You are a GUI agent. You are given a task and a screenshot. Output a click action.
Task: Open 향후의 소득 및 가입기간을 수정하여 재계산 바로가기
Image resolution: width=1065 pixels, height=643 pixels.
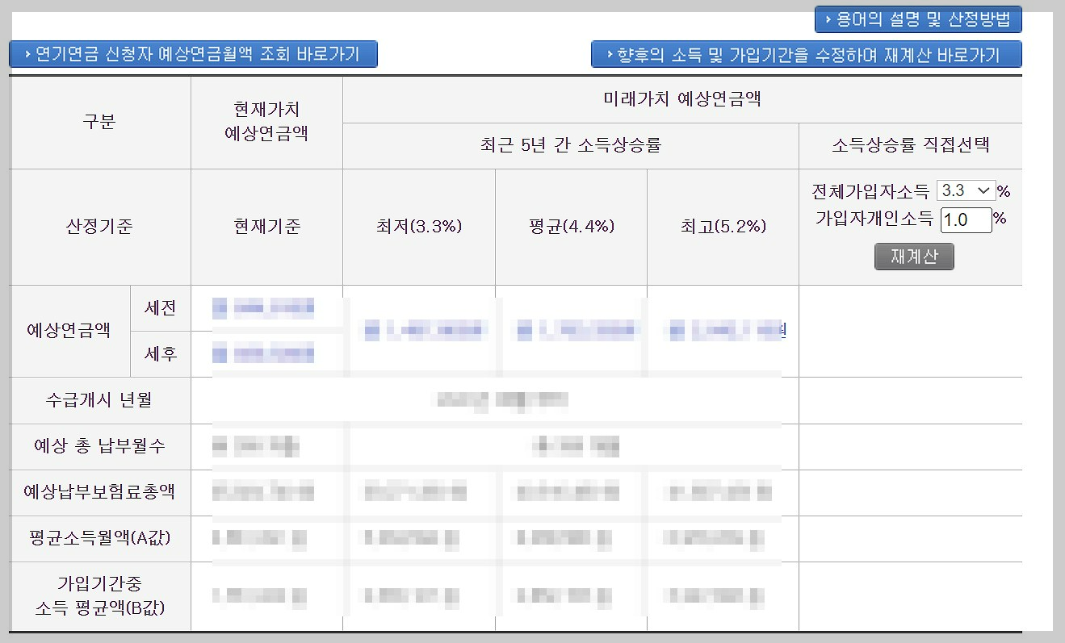807,54
